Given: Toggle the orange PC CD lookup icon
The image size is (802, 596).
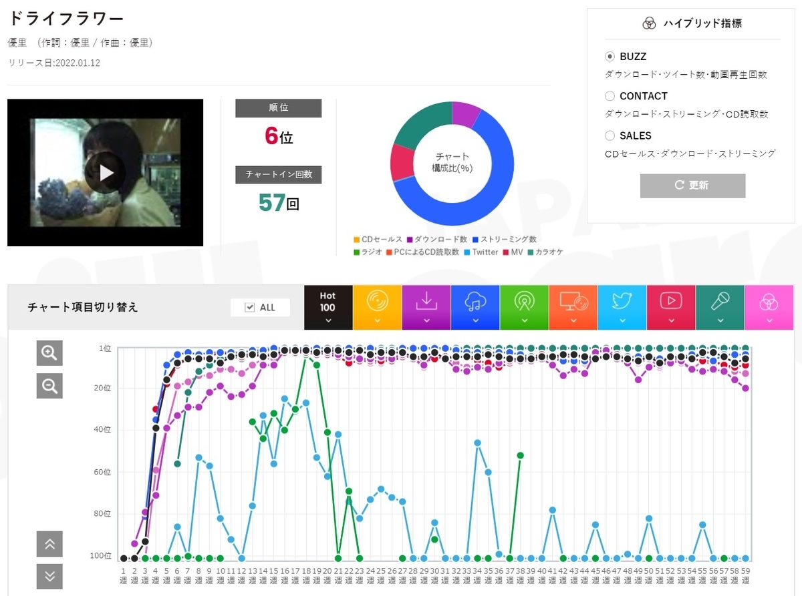Looking at the screenshot, I should point(573,302).
